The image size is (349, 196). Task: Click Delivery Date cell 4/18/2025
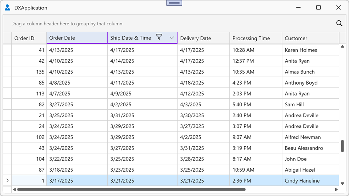coord(204,83)
